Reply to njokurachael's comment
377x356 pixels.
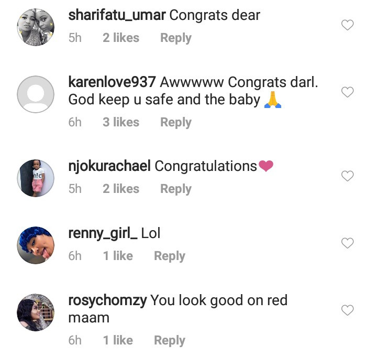pos(175,189)
